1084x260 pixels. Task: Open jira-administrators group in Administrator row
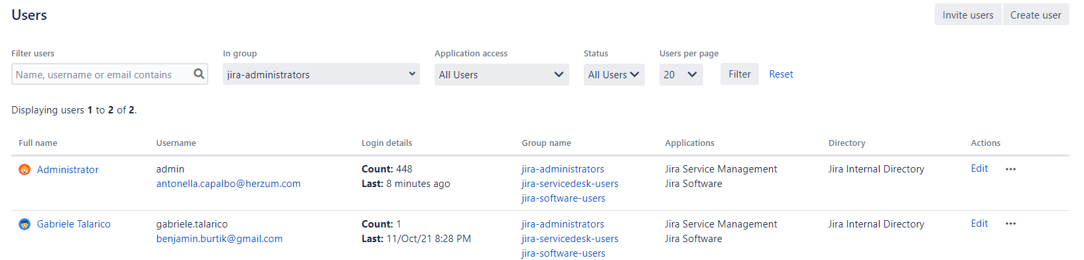563,169
